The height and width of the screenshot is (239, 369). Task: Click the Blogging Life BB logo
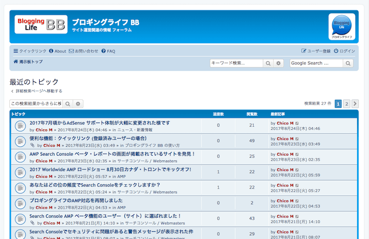41,24
